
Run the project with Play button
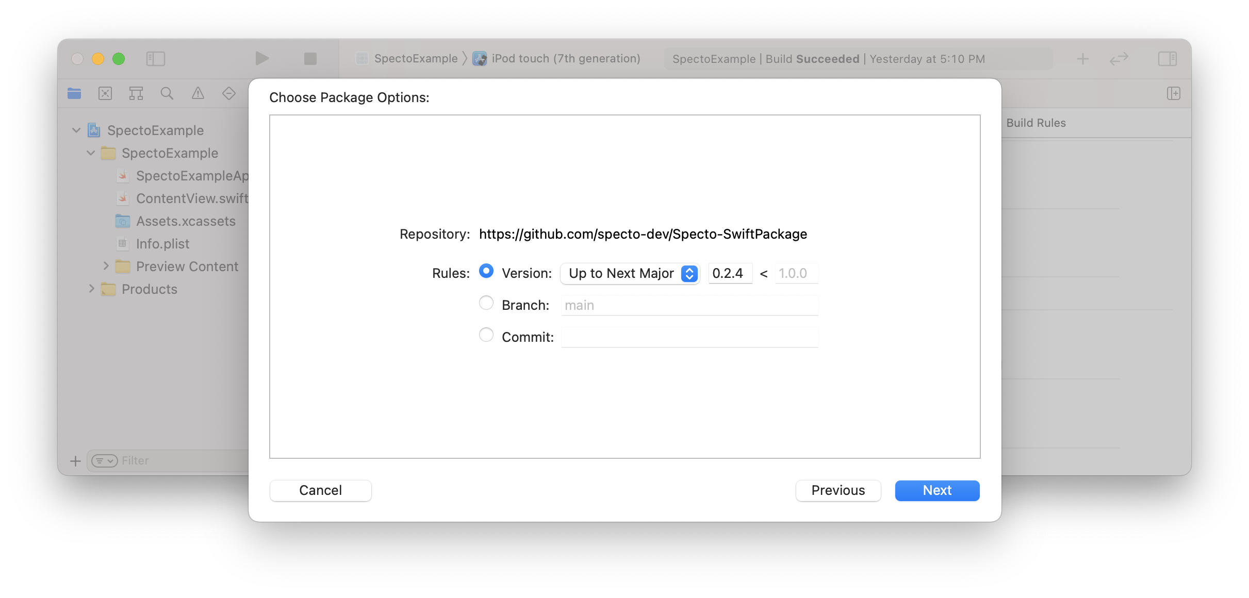click(262, 58)
